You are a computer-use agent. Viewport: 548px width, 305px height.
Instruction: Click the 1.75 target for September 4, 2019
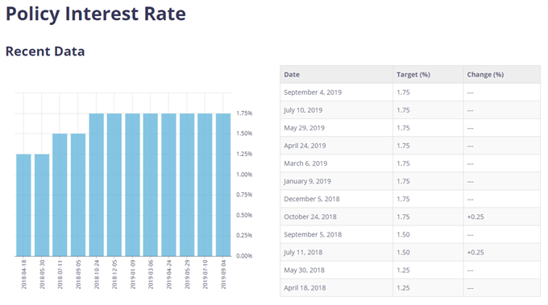pos(403,93)
